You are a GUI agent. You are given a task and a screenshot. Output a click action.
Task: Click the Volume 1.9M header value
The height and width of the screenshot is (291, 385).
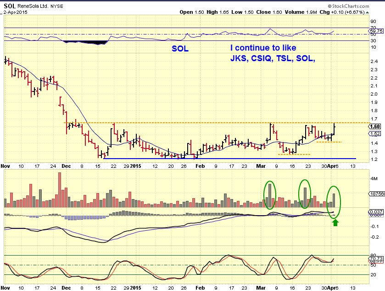click(x=301, y=12)
